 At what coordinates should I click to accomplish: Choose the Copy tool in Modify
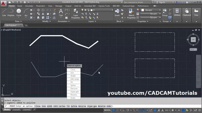39,14
